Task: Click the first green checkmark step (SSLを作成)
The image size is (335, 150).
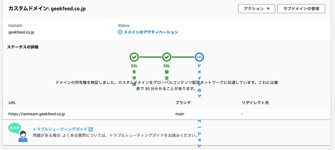Action: [x=134, y=57]
